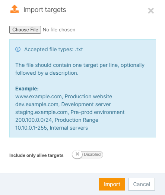
Task: Enable the Include only alive targets toggle
Action: [x=88, y=154]
